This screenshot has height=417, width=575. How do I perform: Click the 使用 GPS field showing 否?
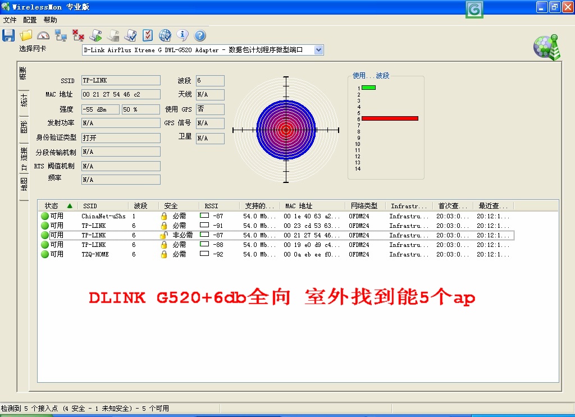point(210,109)
